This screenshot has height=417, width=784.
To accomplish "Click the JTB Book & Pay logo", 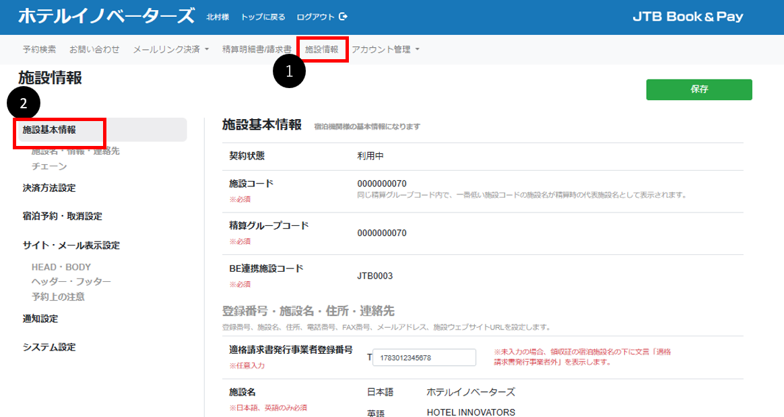I will [688, 17].
